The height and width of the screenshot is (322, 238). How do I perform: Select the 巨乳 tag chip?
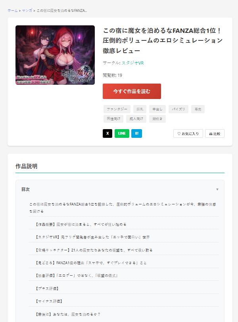pyautogui.click(x=140, y=109)
